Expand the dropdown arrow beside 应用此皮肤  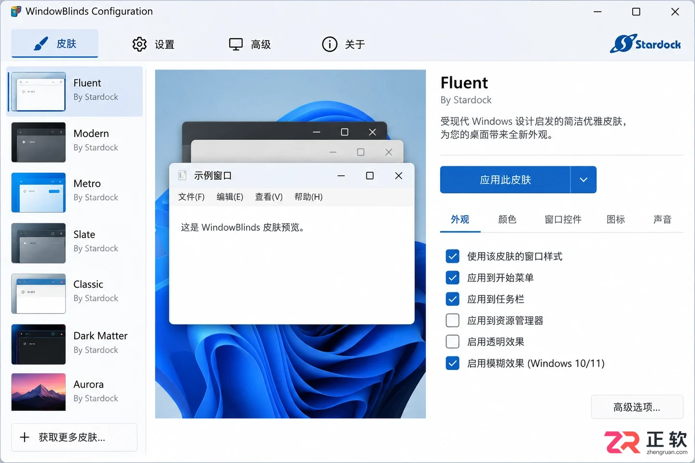point(584,180)
